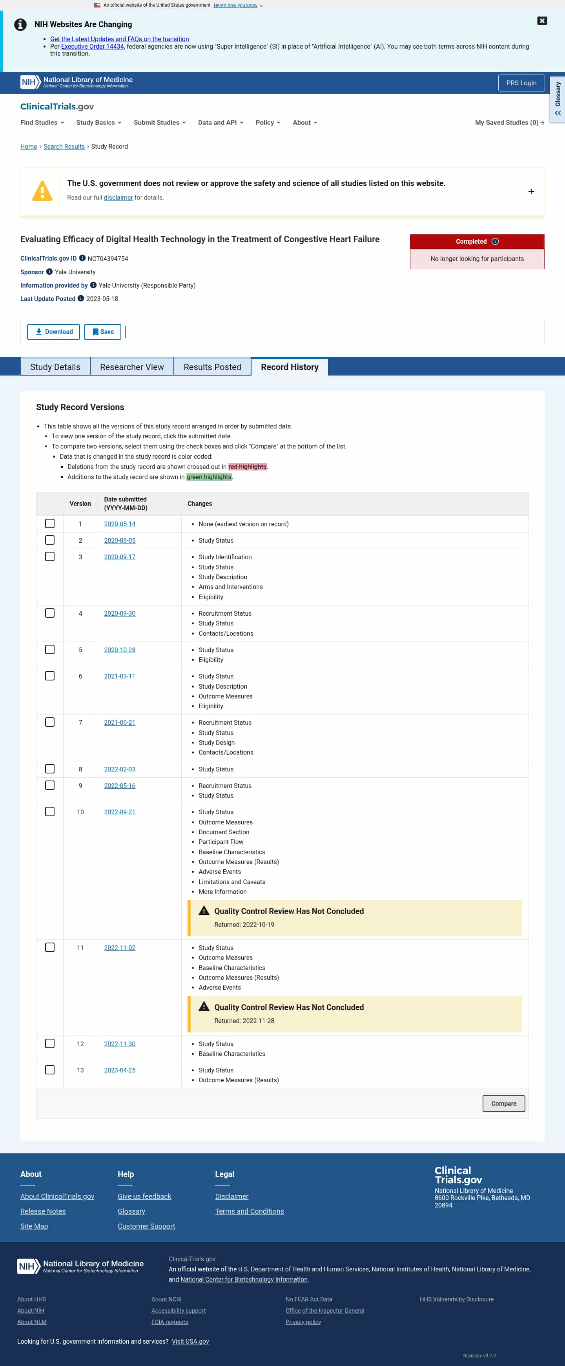Click the info icon beside ClinicalTrials.gov ID
This screenshot has width=565, height=1366.
pyautogui.click(x=82, y=258)
